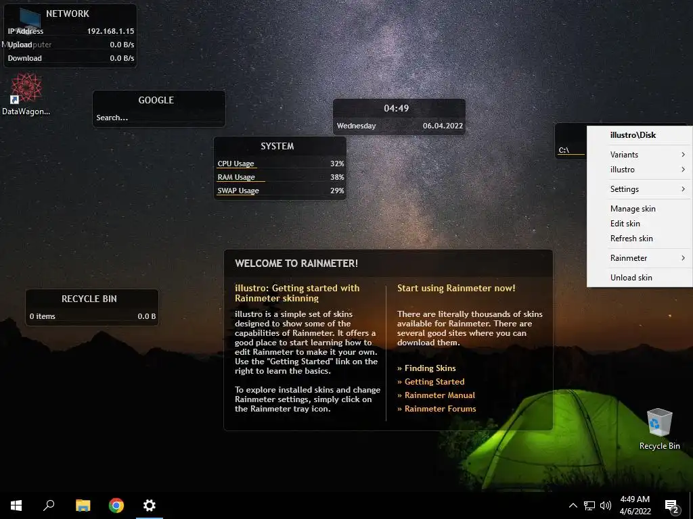693x519 pixels.
Task: Click the RECYCLE BIN skin title
Action: (89, 299)
